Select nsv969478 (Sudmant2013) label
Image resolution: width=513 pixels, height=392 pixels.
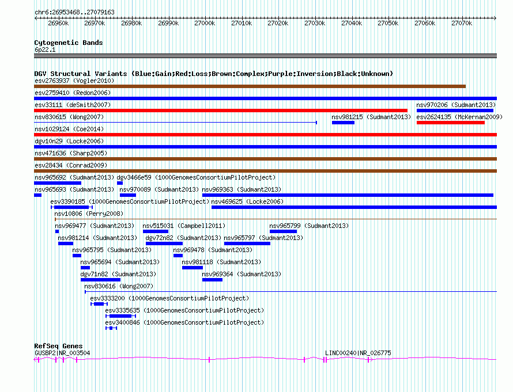point(213,250)
